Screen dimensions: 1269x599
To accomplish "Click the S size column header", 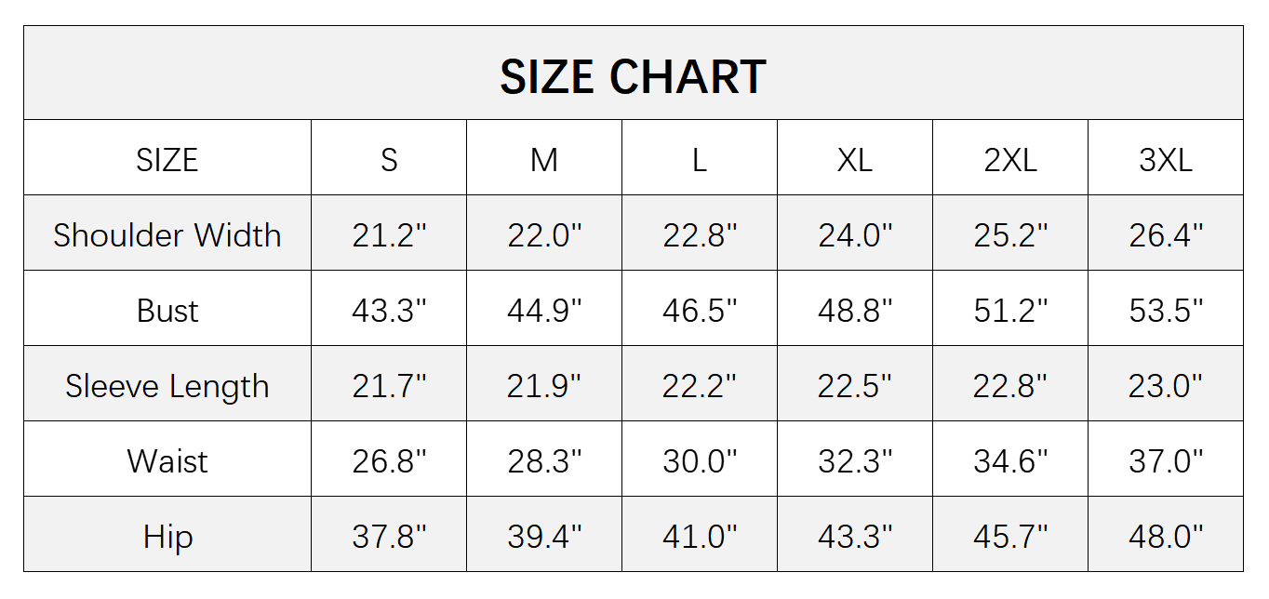I will coord(389,160).
